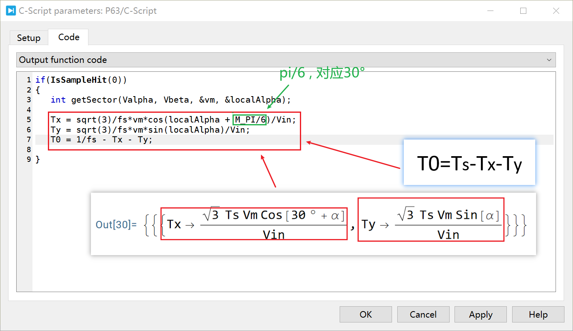Open the Output function code dropdown
This screenshot has height=331, width=573.
click(284, 60)
